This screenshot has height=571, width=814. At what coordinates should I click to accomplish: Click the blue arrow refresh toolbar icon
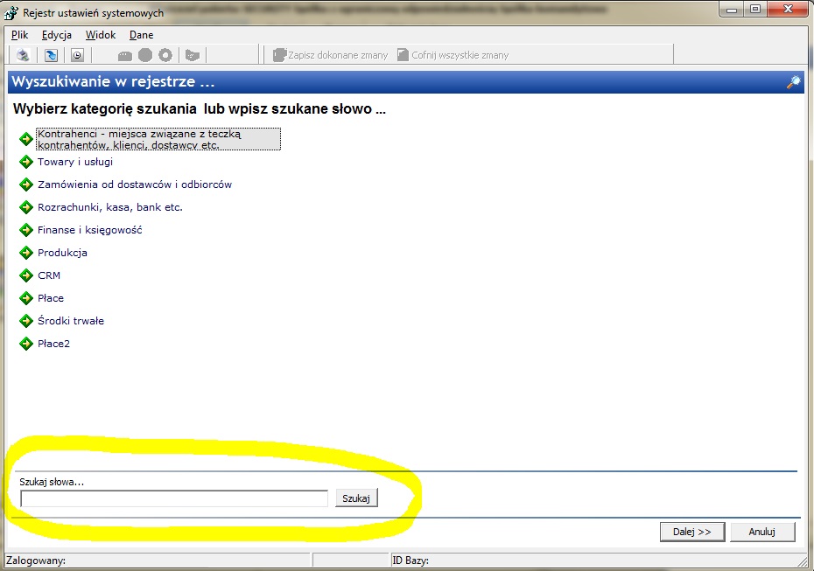click(x=51, y=55)
